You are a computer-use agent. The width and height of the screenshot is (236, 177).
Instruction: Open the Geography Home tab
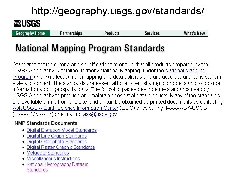(x=31, y=33)
